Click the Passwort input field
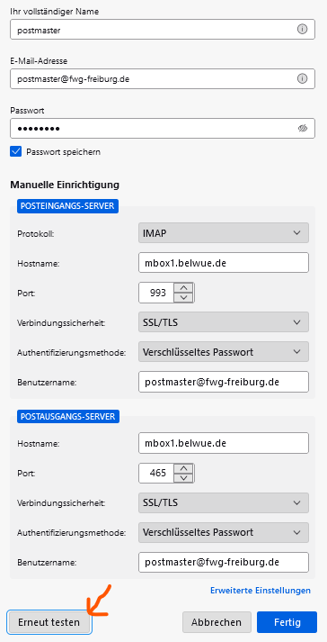 point(163,129)
